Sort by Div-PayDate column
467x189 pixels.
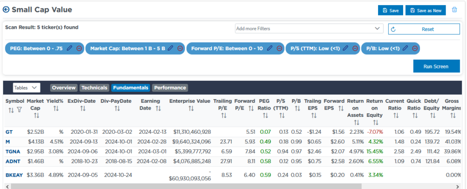coord(117,109)
